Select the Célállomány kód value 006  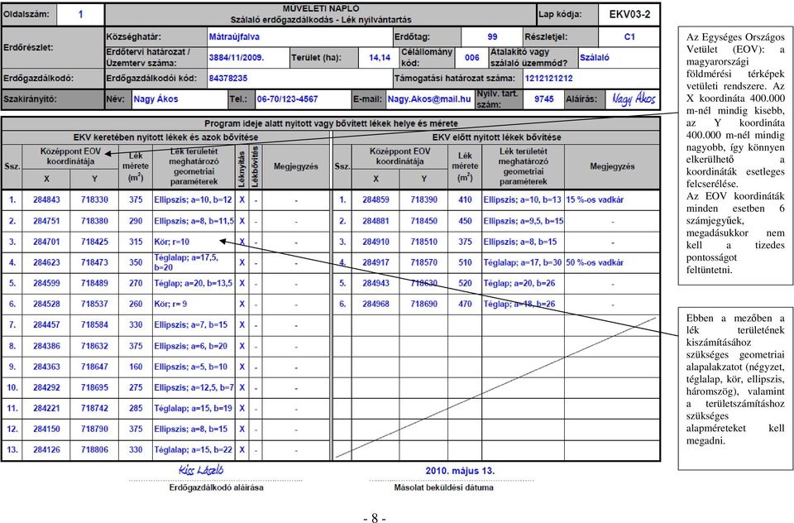(472, 57)
